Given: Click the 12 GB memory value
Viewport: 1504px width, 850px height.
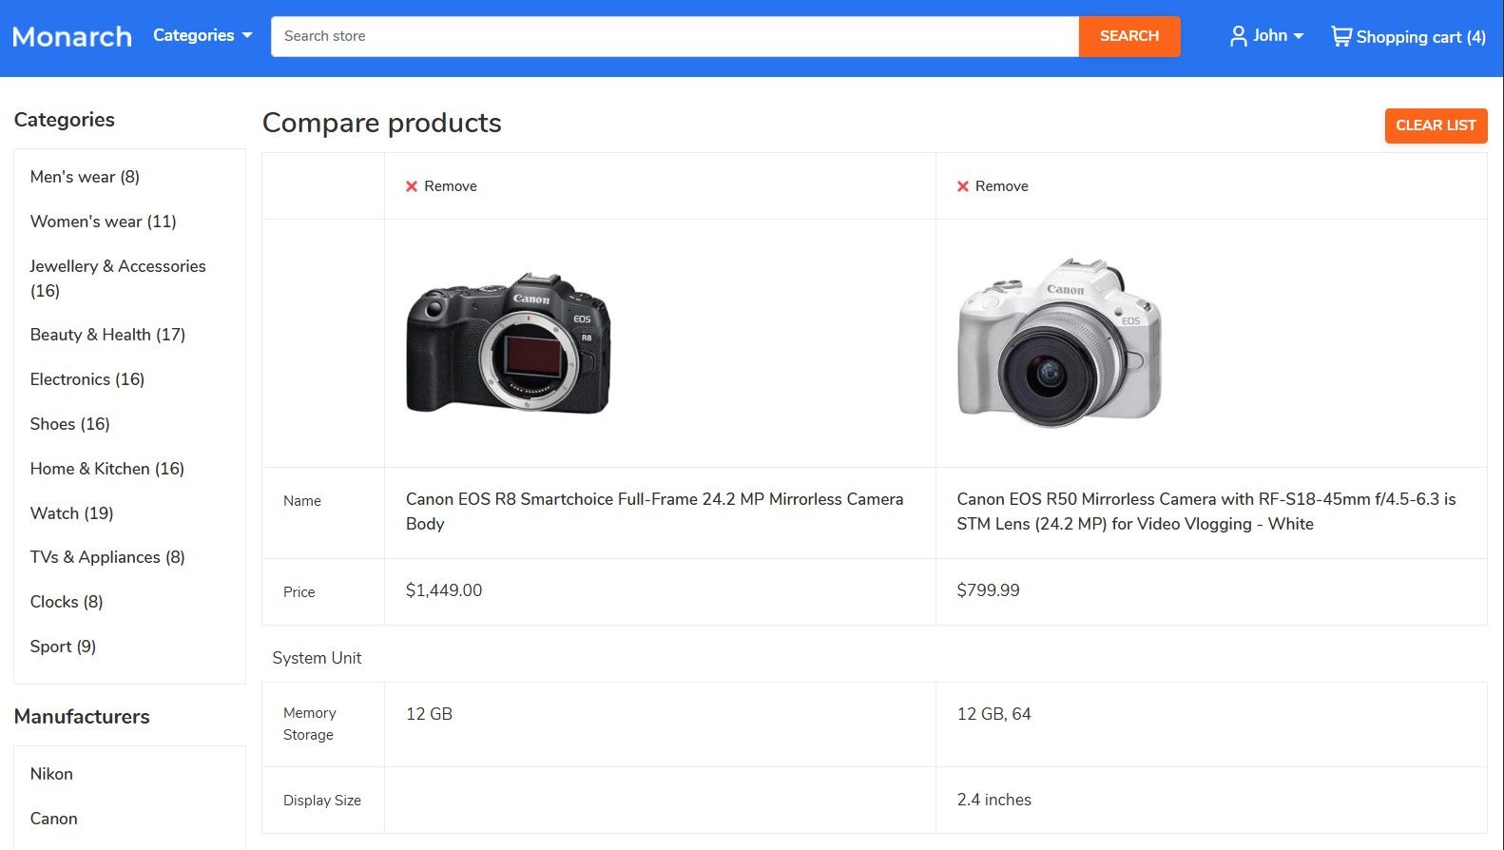Looking at the screenshot, I should 429,714.
